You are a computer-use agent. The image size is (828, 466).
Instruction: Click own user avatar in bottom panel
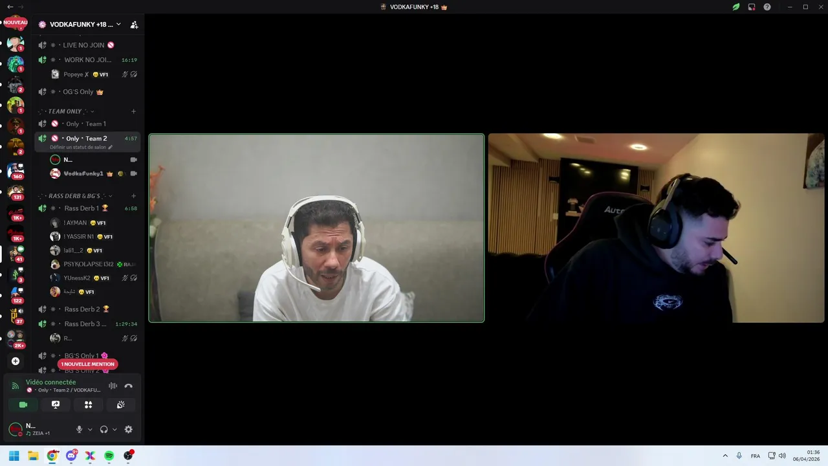(16, 429)
